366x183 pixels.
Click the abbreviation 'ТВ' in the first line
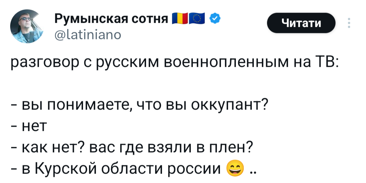tap(325, 63)
